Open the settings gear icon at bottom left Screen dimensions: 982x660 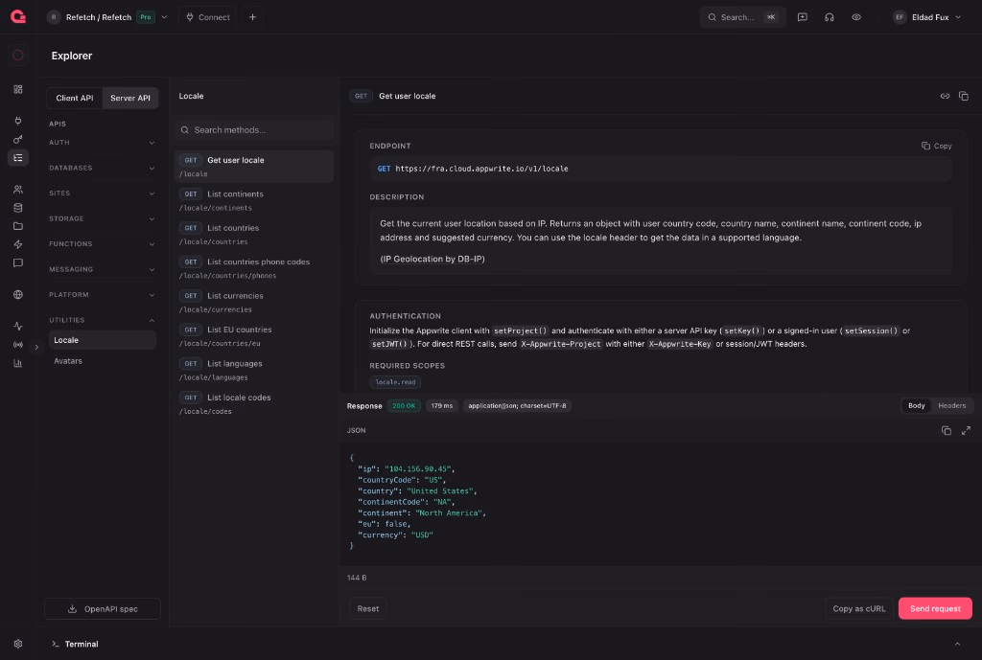tap(18, 644)
